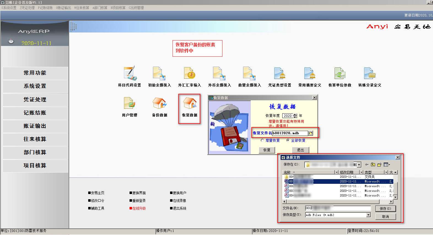Expand the 保存在 folder location dropdown
The width and height of the screenshot is (433, 235).
359,165
